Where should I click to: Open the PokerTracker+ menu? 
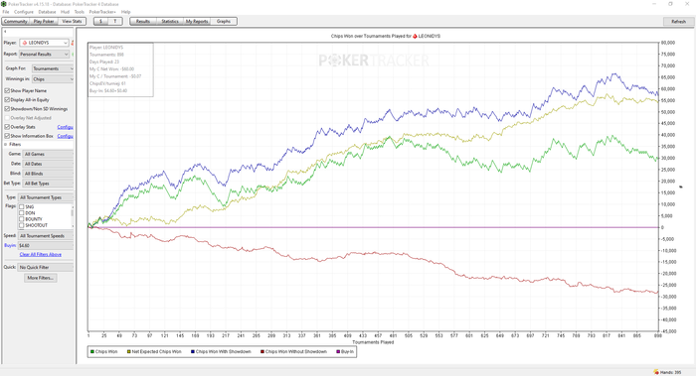point(102,12)
